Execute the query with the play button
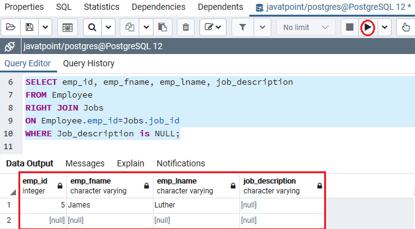Screen dimensions: 415x229 click(x=368, y=27)
